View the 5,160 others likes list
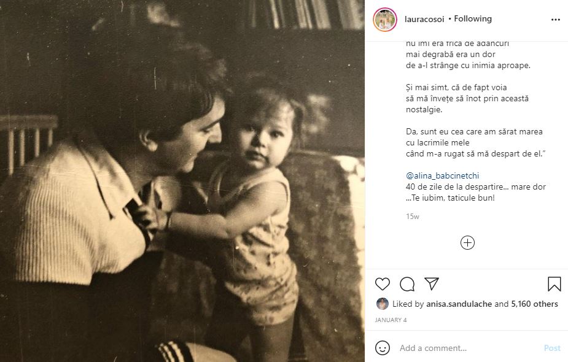The image size is (568, 362). click(534, 304)
